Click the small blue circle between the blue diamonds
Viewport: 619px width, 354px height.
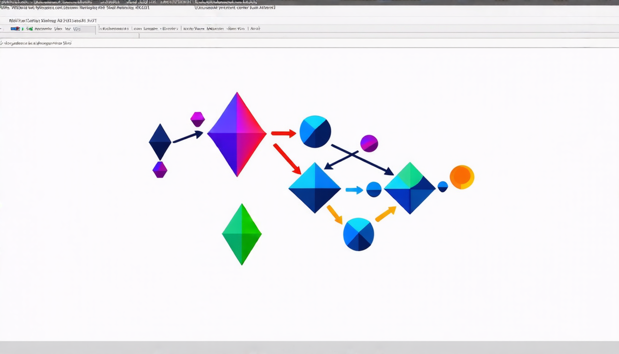click(x=374, y=189)
